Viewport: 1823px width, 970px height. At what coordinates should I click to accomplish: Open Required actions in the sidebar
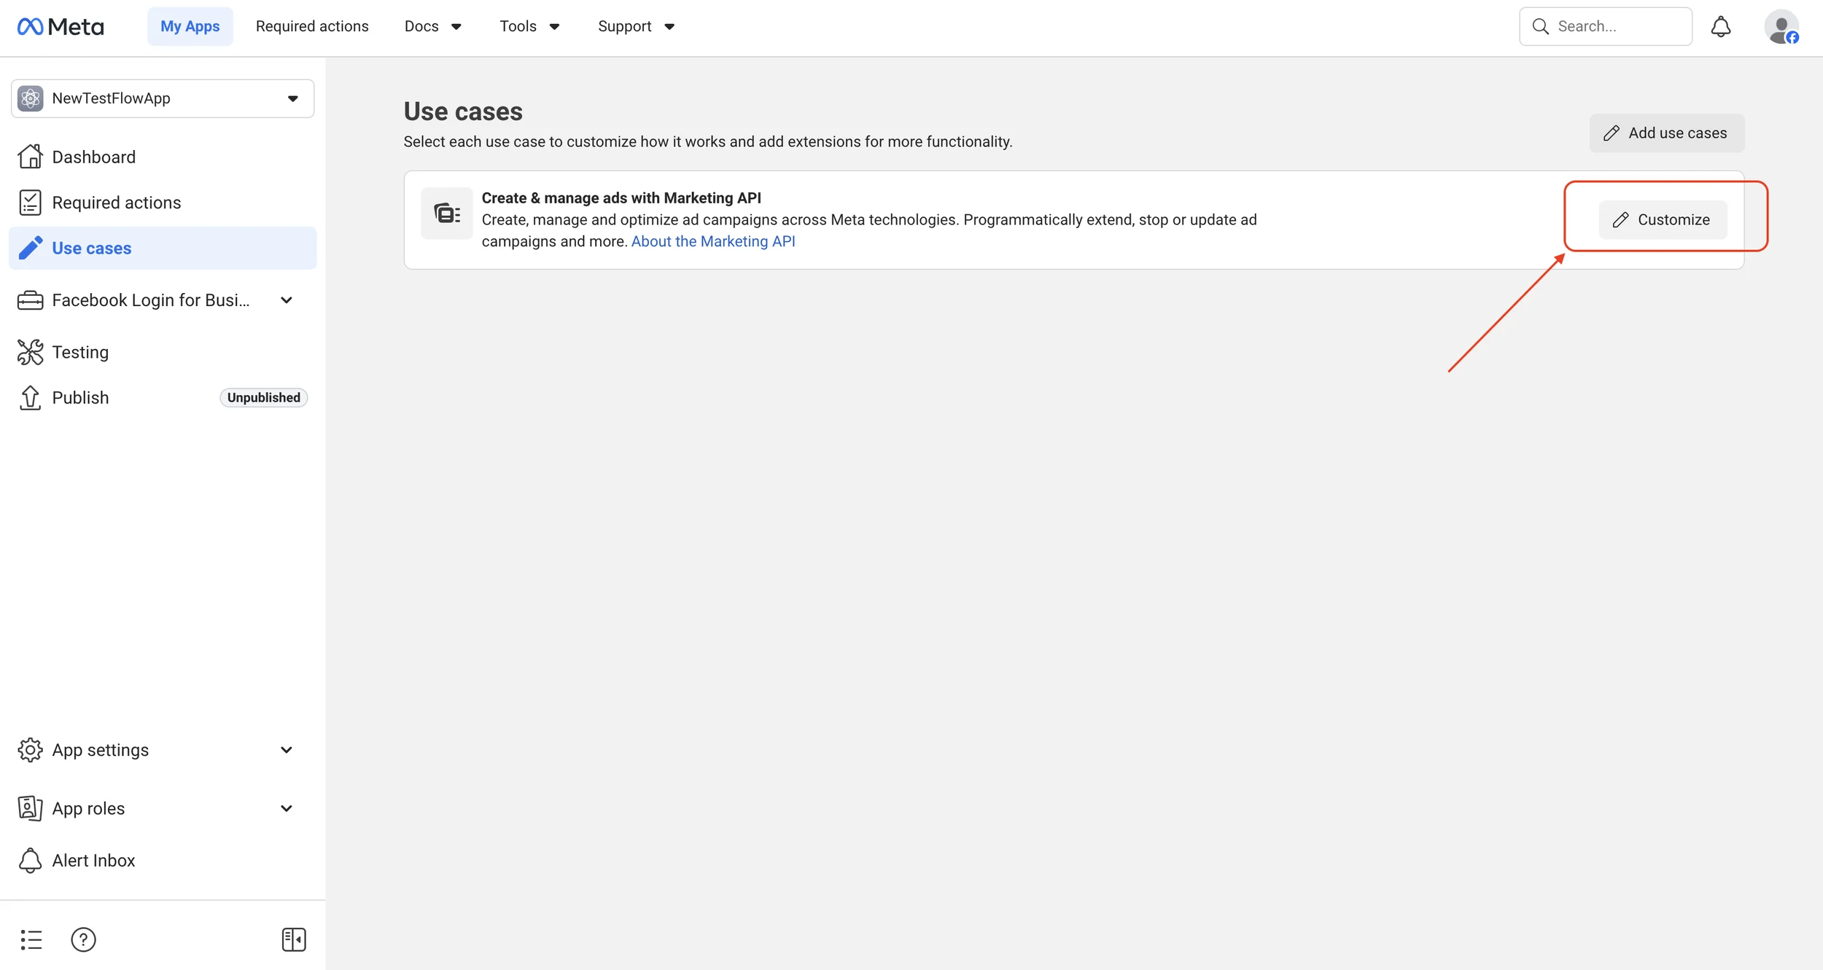tap(163, 203)
